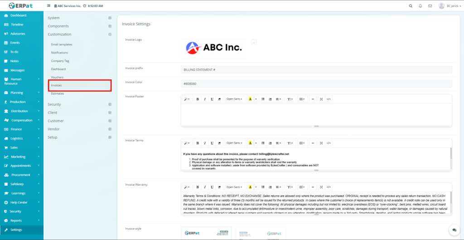Toggle the sidebar with the hamburger icon
464x240 pixels.
point(49,6)
